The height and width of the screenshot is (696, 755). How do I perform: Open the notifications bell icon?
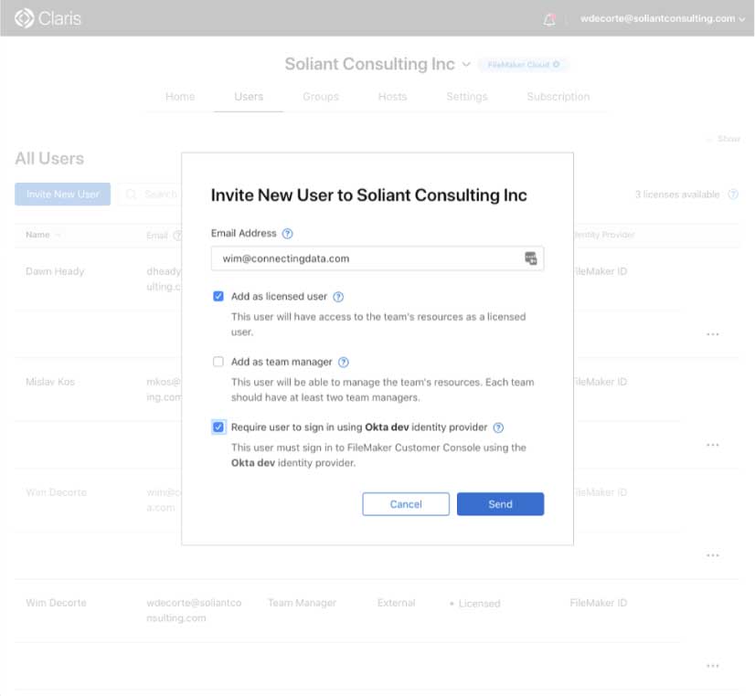[x=549, y=19]
